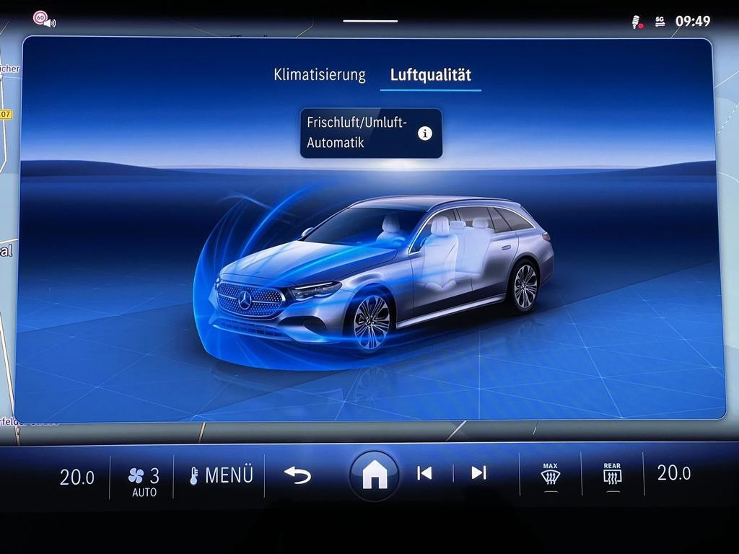Pull down the top handle bar
739x554 pixels.
pos(370,21)
